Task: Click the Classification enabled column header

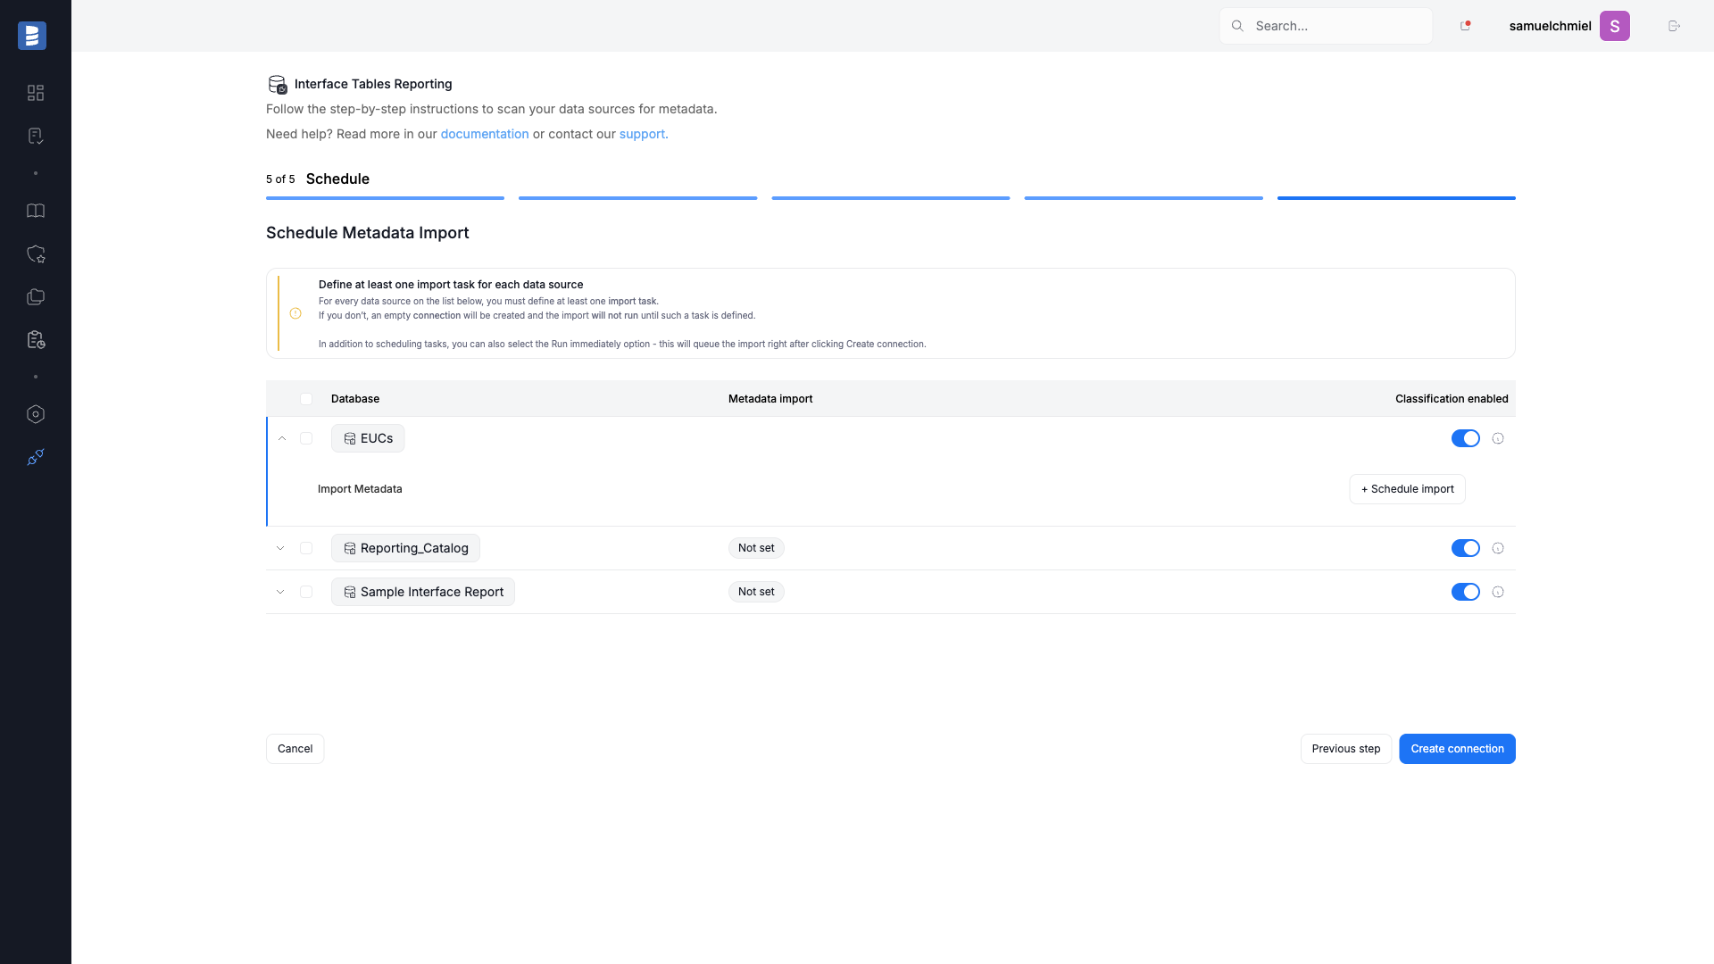Action: pos(1452,399)
